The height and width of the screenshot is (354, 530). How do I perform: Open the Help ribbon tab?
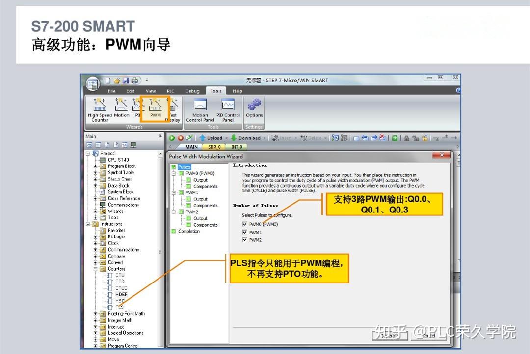(238, 91)
